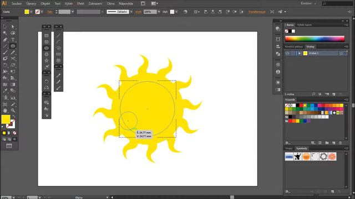Click the Tah stroke link
Screen dimensions: 355x199
(50, 12)
